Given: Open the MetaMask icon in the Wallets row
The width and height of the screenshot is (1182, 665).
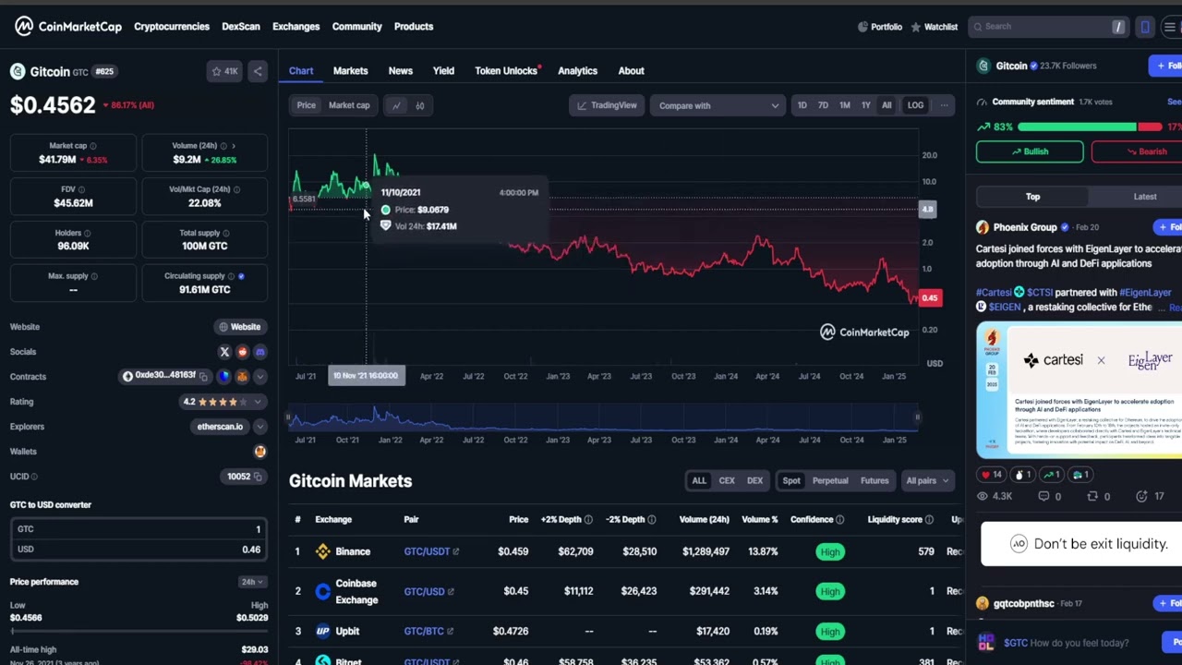Looking at the screenshot, I should pyautogui.click(x=259, y=452).
